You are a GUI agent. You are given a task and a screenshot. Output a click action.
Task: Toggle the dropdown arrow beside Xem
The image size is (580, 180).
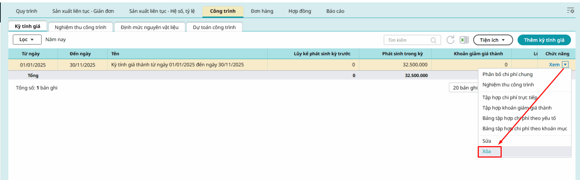(x=565, y=65)
